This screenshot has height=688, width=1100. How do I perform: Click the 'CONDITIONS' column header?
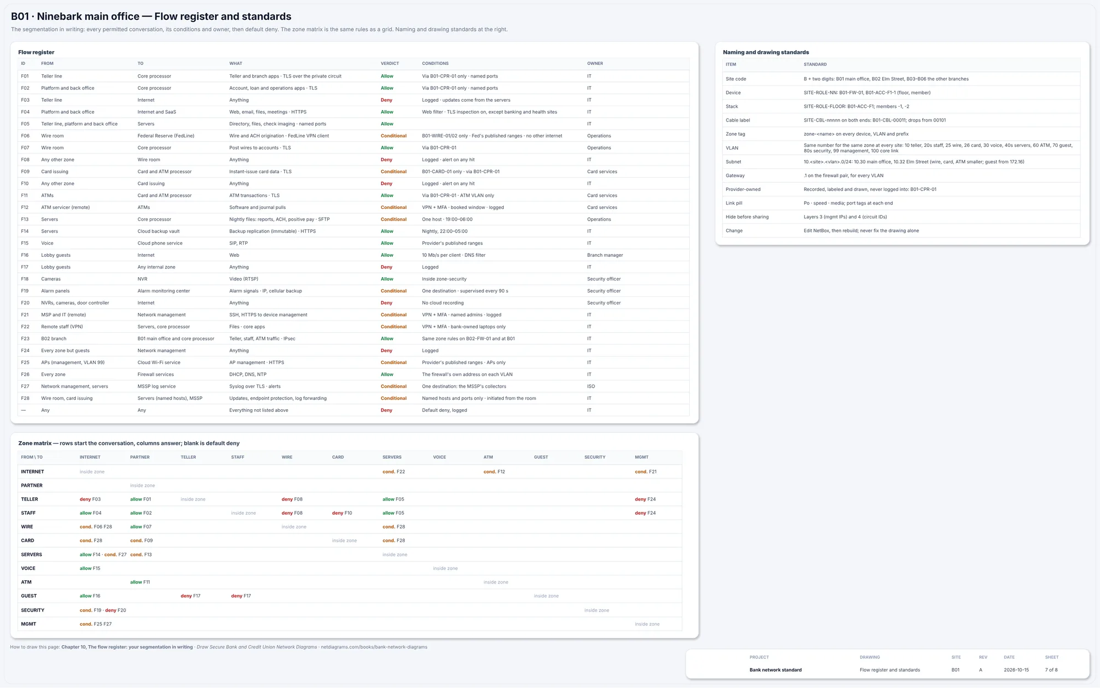435,64
